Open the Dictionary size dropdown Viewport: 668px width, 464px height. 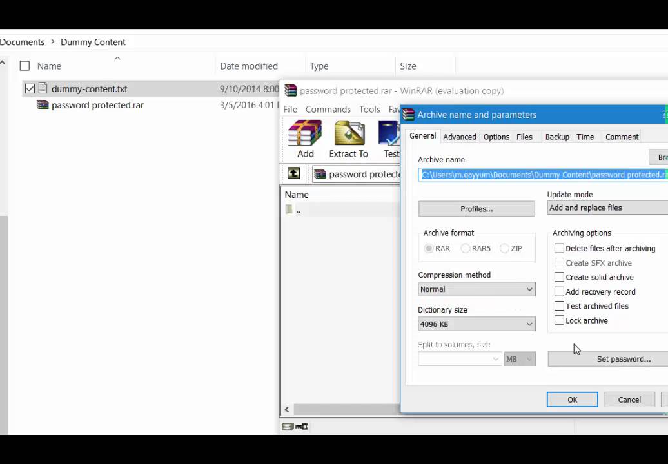(476, 324)
